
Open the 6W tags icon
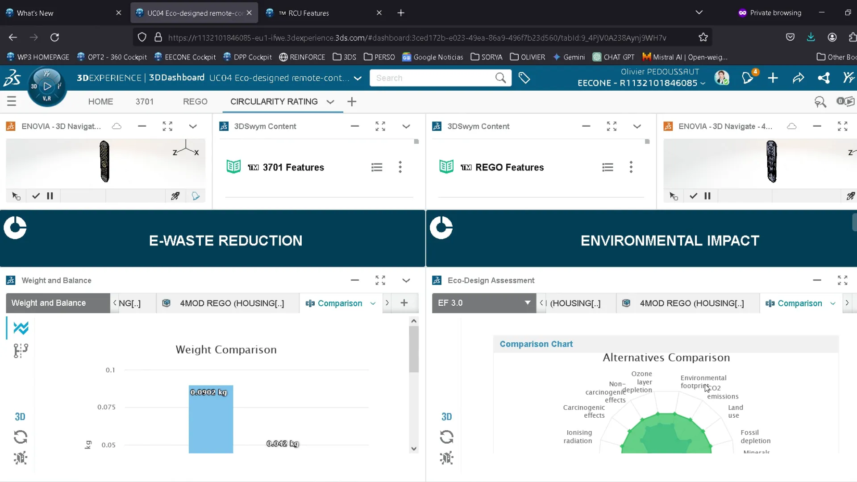(x=524, y=78)
